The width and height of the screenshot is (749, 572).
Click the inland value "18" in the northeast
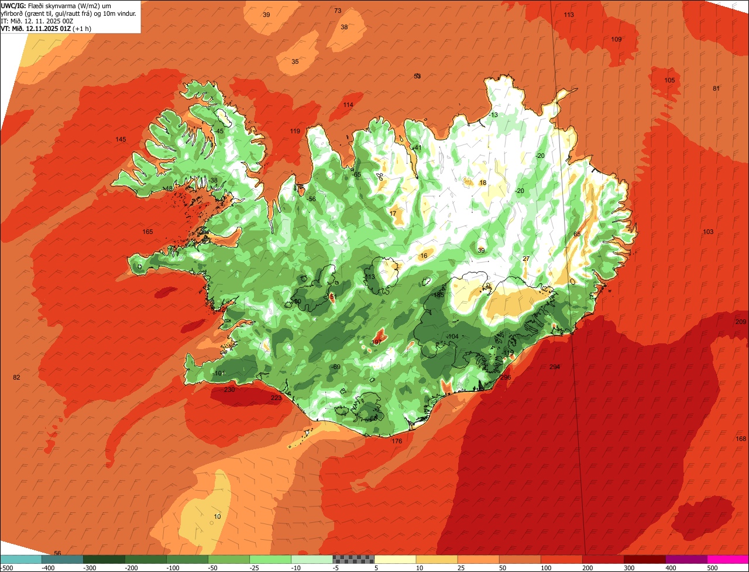point(483,182)
